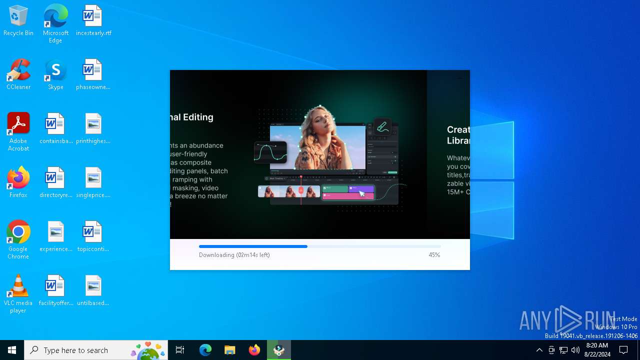Show hidden system tray icons

coord(539,350)
